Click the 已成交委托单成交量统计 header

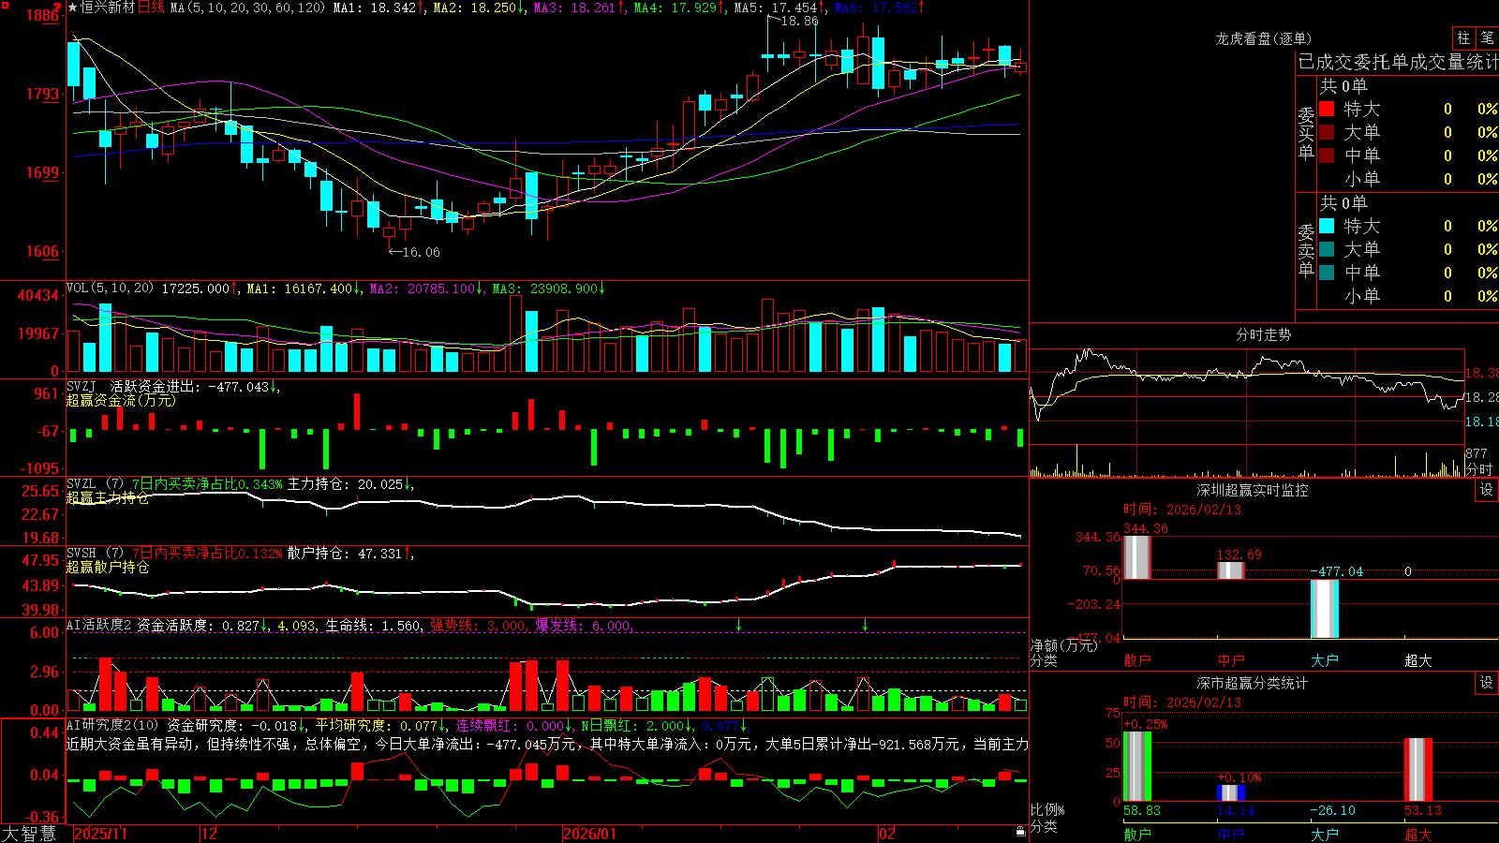1398,62
